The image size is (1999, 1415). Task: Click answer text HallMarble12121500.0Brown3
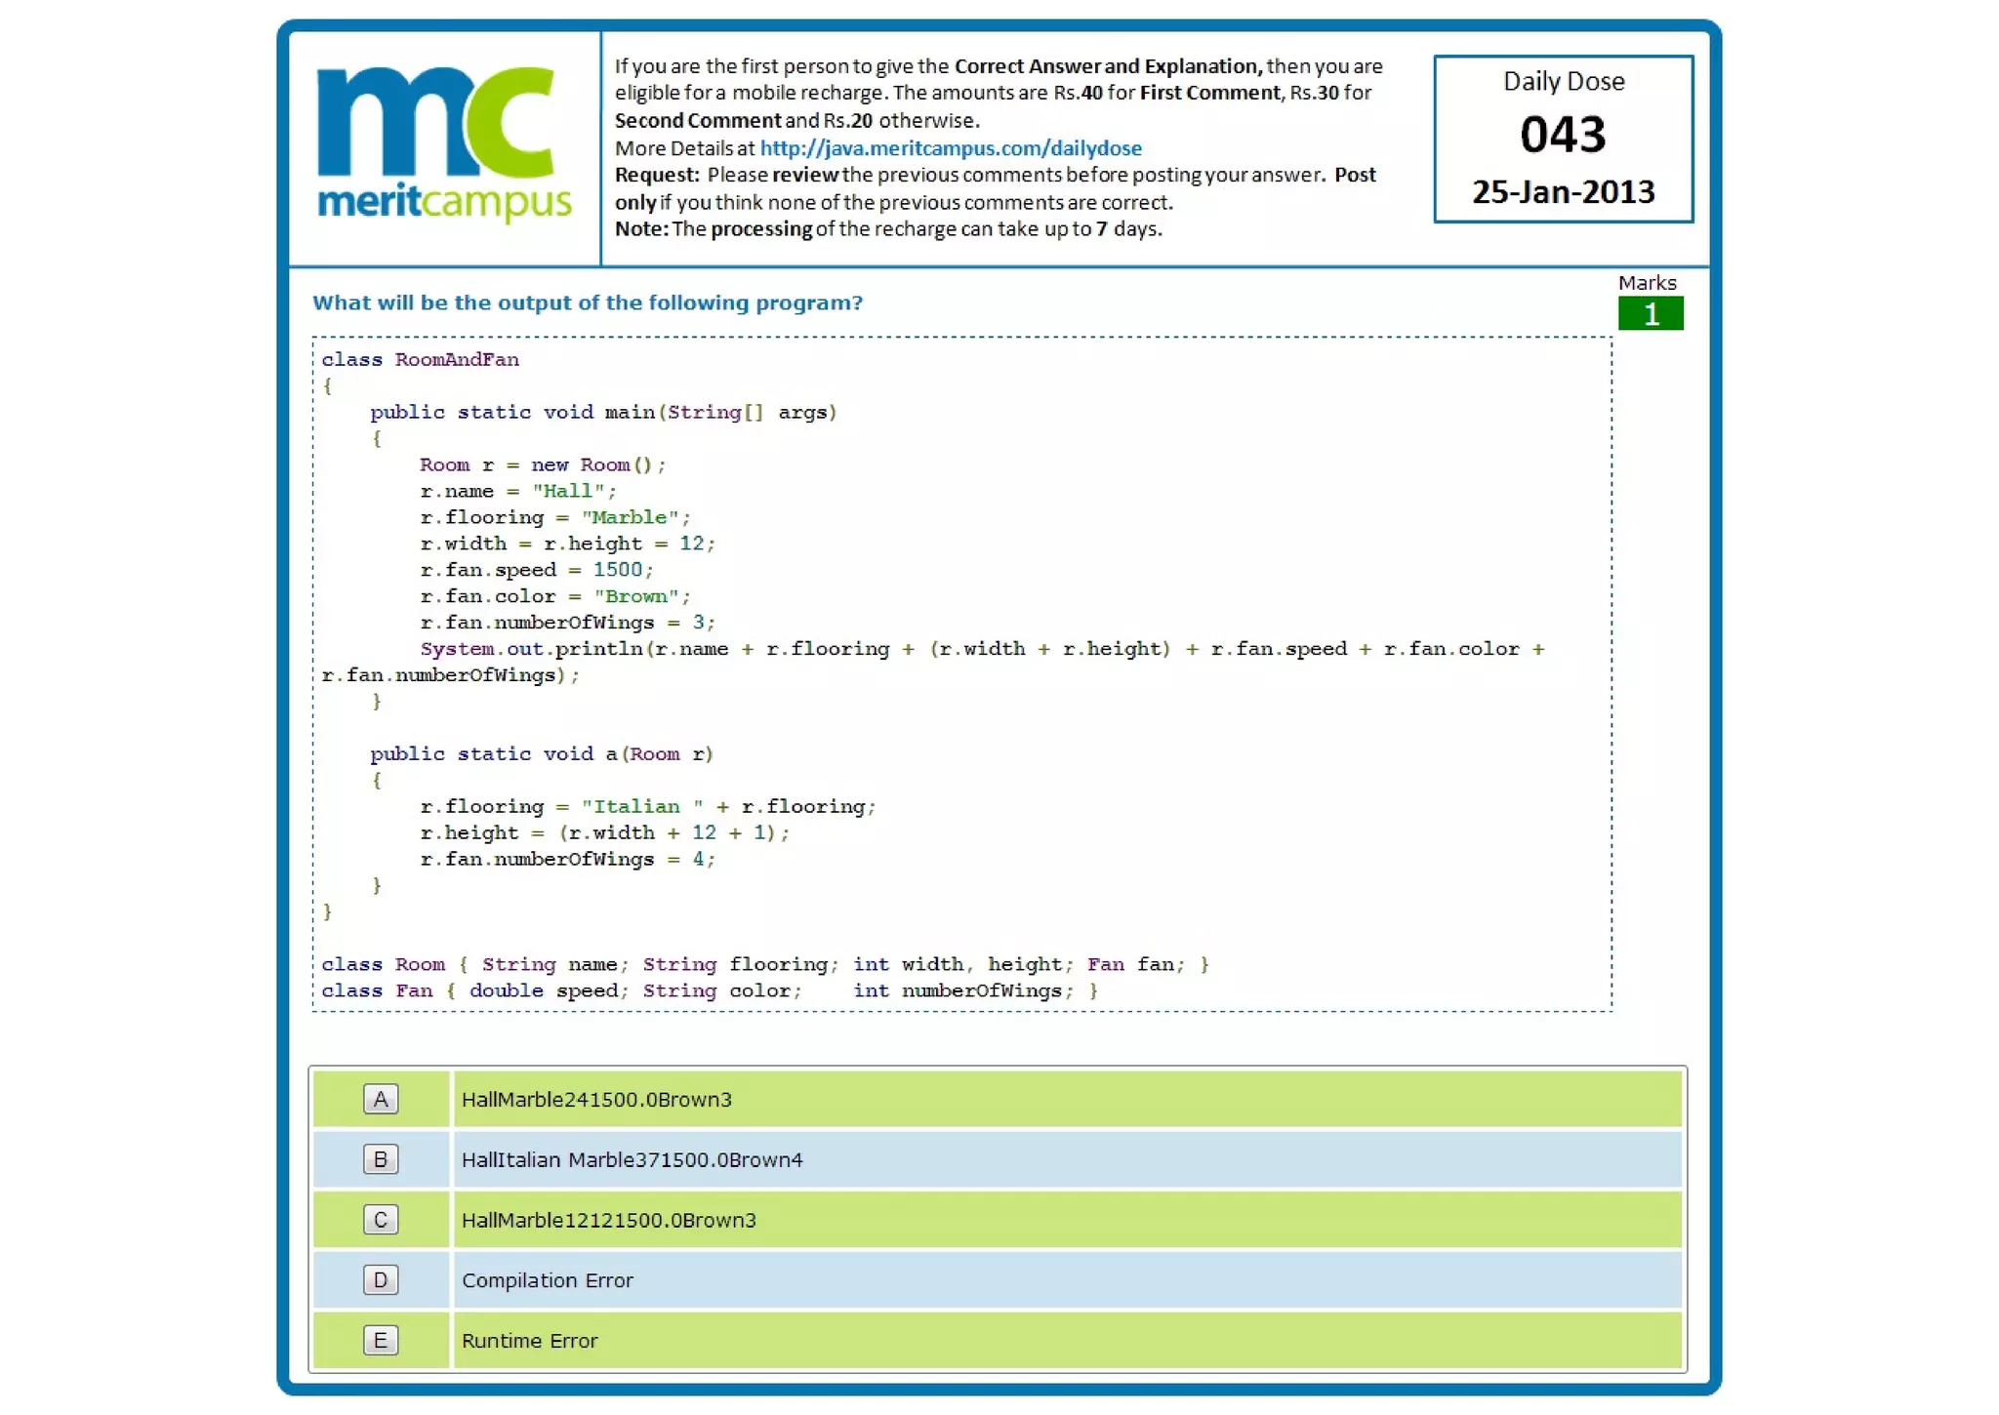point(608,1221)
